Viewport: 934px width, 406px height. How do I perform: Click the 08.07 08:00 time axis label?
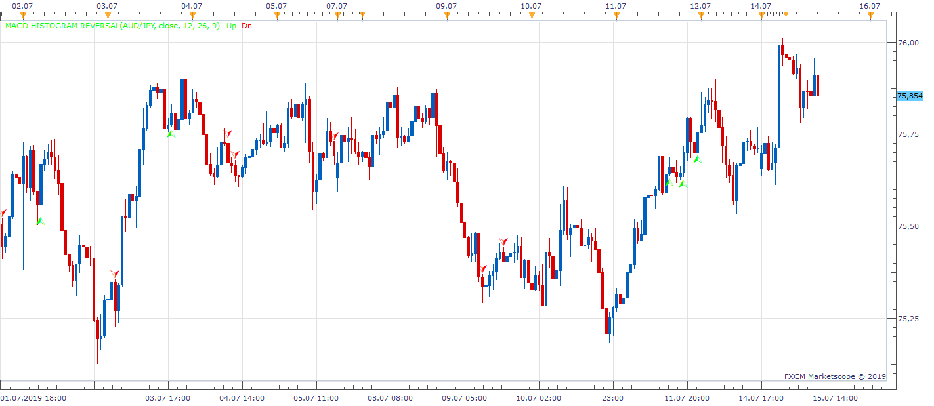pyautogui.click(x=391, y=397)
